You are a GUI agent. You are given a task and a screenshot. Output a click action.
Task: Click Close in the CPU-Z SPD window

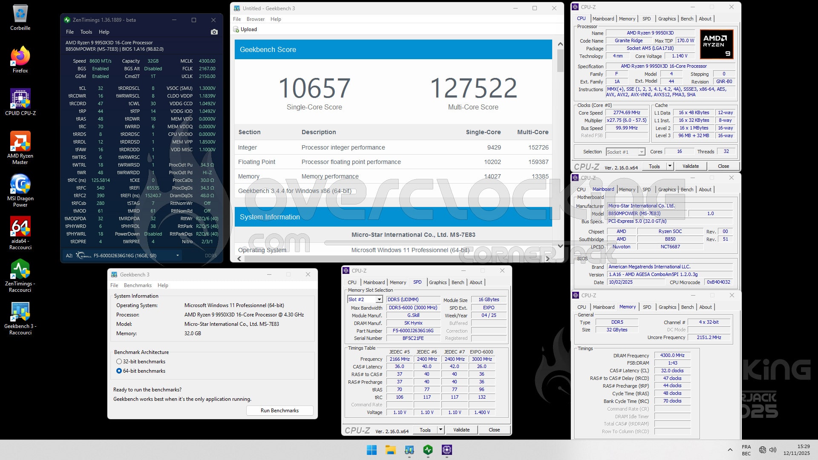[x=494, y=430]
